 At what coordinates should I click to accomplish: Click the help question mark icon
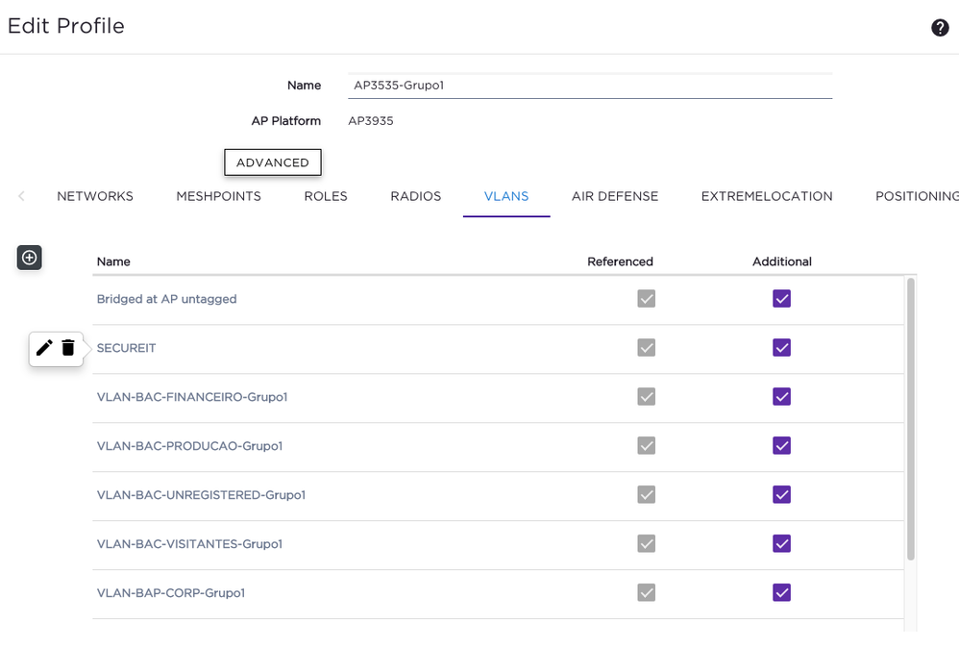[940, 28]
